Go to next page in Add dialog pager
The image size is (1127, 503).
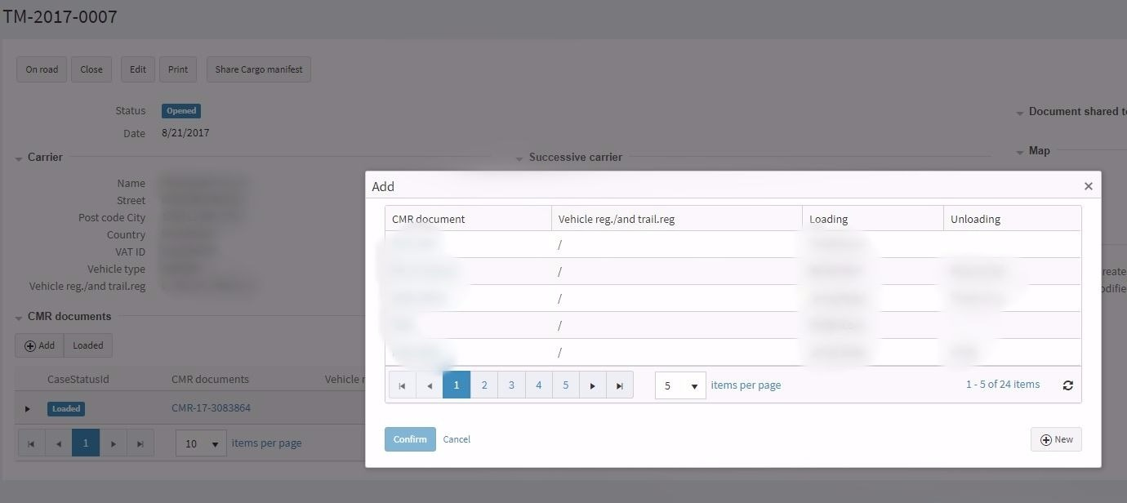pos(593,385)
